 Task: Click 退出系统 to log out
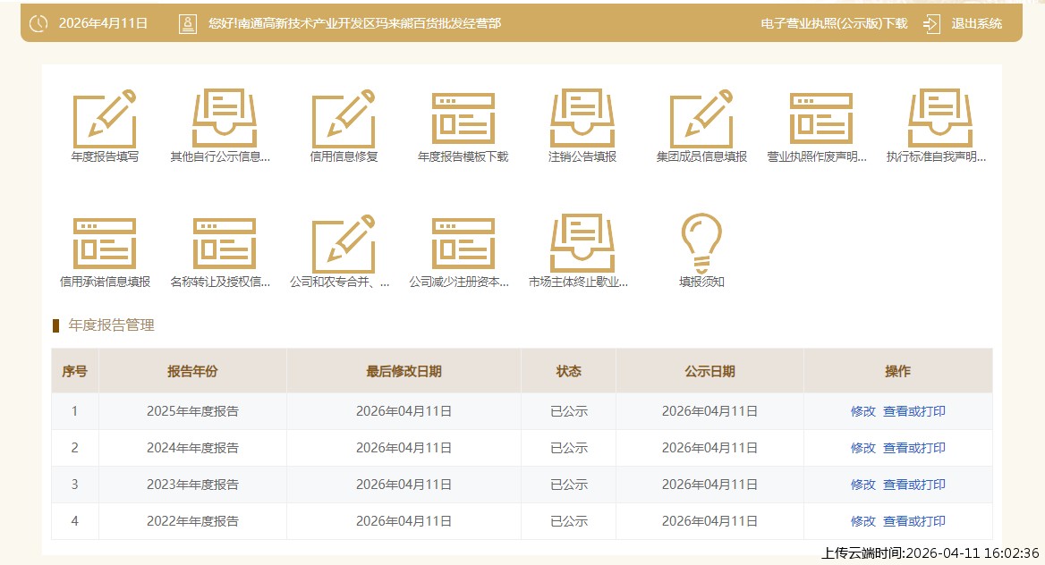tap(976, 23)
